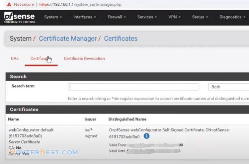Click the Certificates table section header
The image size is (249, 164).
127,109
